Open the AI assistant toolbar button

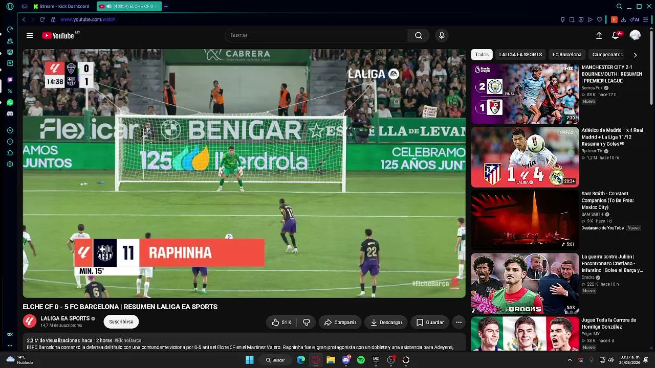click(x=635, y=19)
